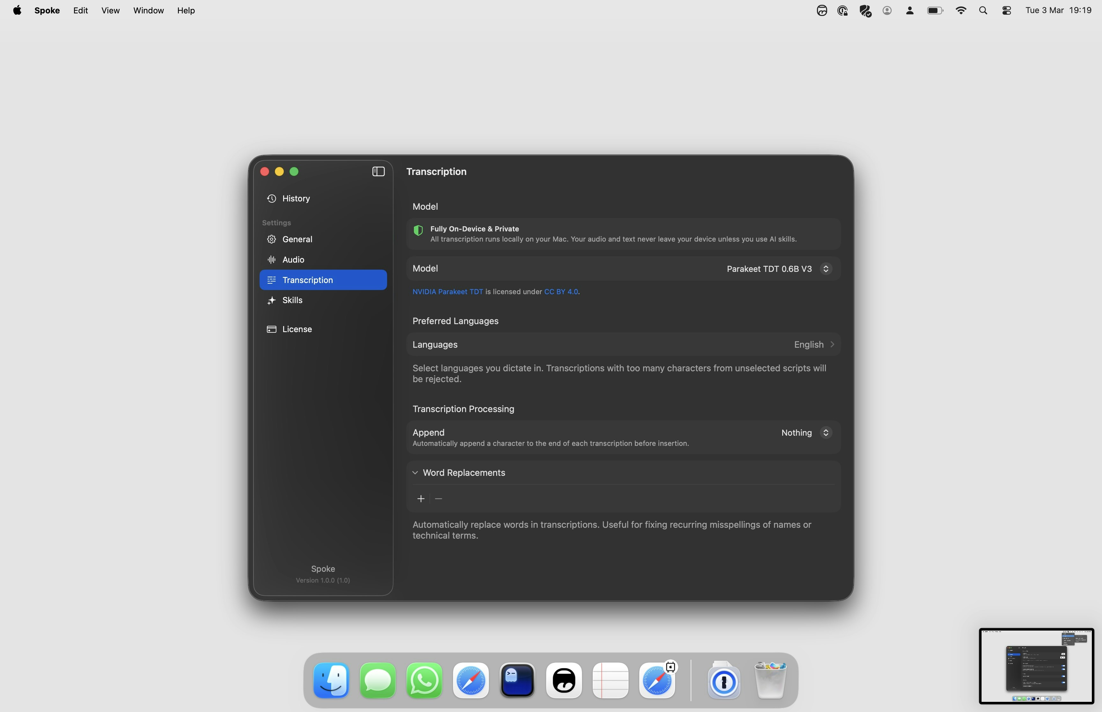The image size is (1102, 712).
Task: Open the CC BY 4.0 license link
Action: [561, 292]
